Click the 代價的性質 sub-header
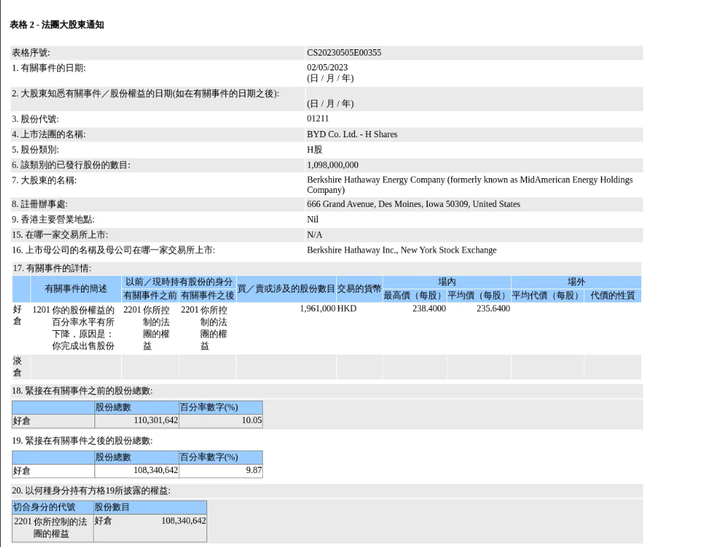 click(x=612, y=296)
